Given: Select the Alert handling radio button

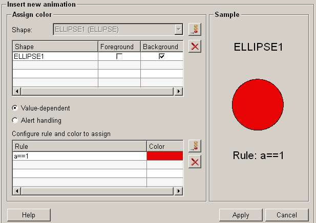Looking at the screenshot, I should coord(15,121).
